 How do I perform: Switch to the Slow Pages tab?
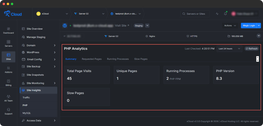[x=141, y=59]
